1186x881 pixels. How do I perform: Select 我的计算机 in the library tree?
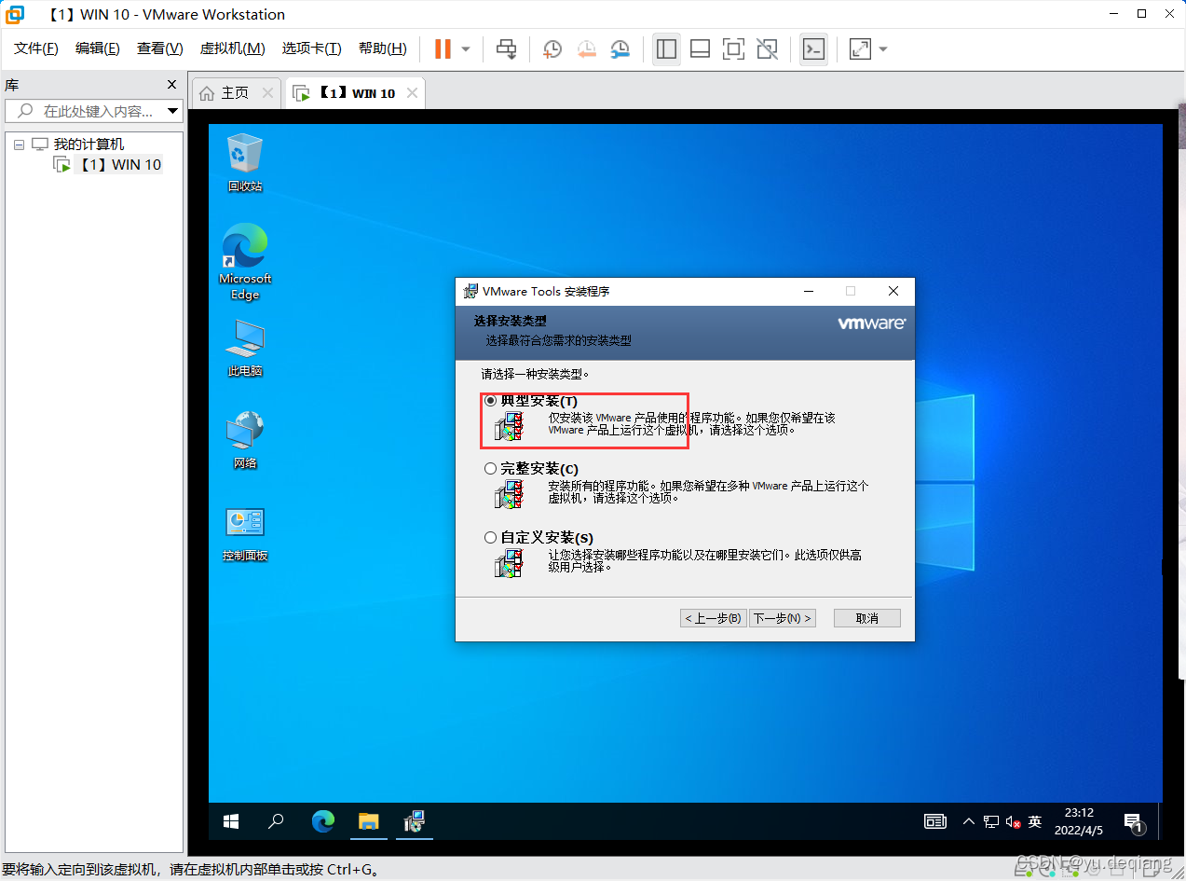[89, 145]
